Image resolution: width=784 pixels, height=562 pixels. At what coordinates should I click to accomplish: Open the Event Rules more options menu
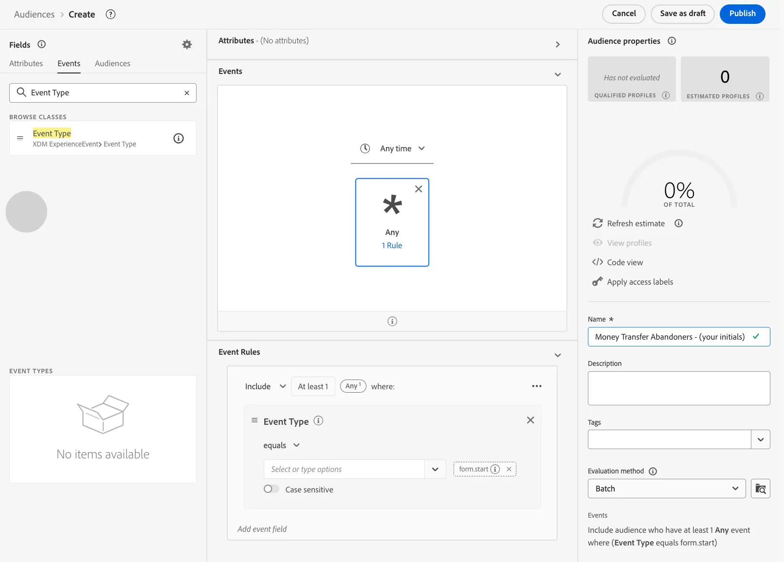[537, 386]
